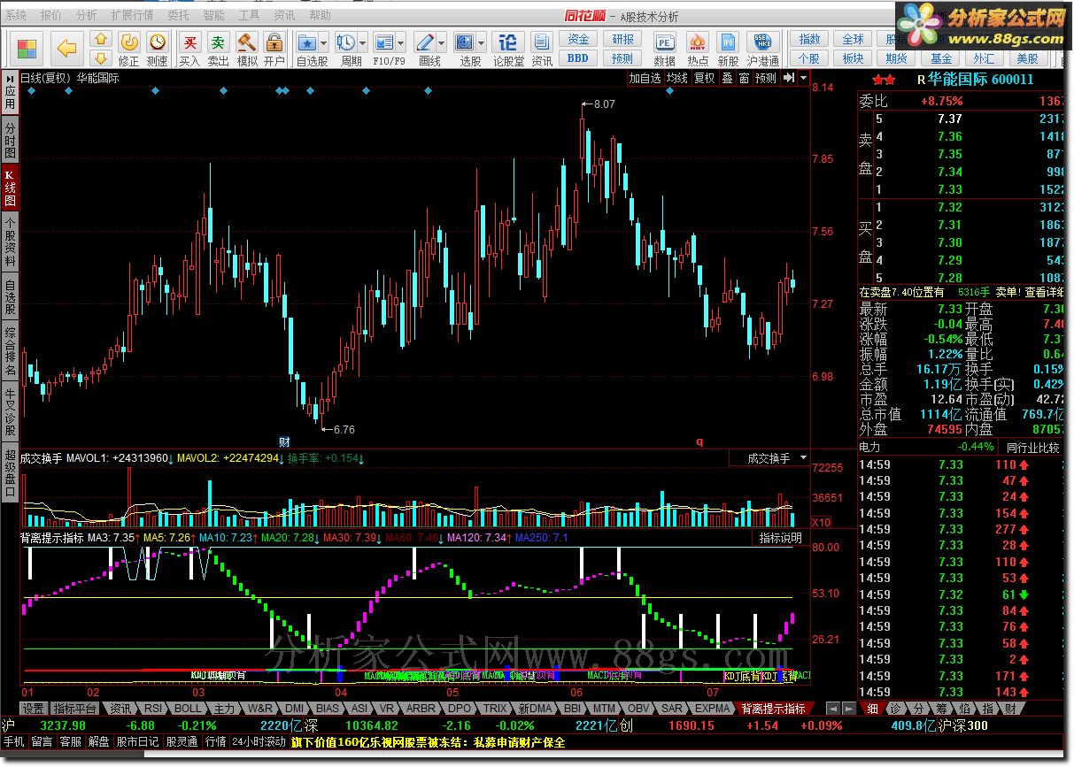
Task: Toggle chart 预测 option in header
Action: pyautogui.click(x=767, y=78)
